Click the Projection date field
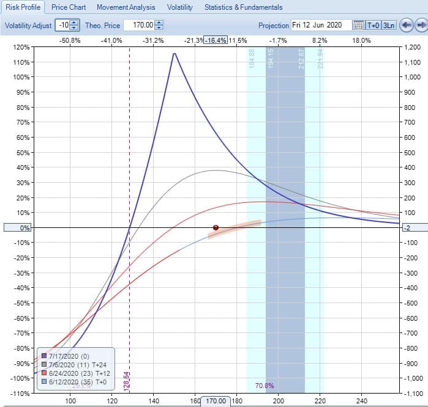428x407 pixels. [x=321, y=25]
